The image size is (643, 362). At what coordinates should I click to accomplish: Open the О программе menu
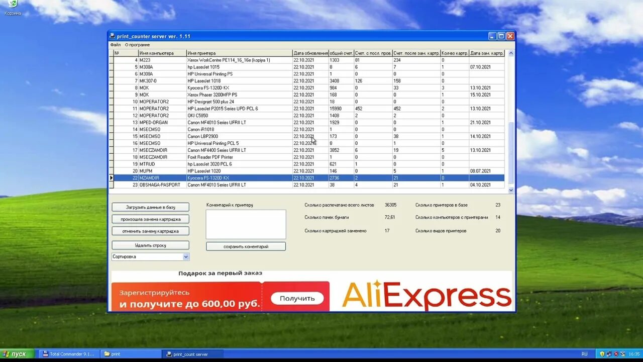tap(137, 45)
